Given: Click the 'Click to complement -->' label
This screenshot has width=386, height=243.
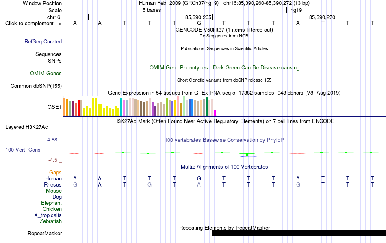Looking at the screenshot, I should coord(33,24).
